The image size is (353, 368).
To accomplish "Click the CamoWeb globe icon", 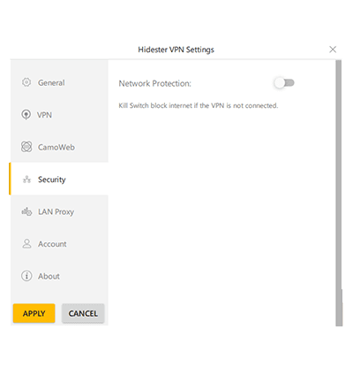I will [x=26, y=147].
